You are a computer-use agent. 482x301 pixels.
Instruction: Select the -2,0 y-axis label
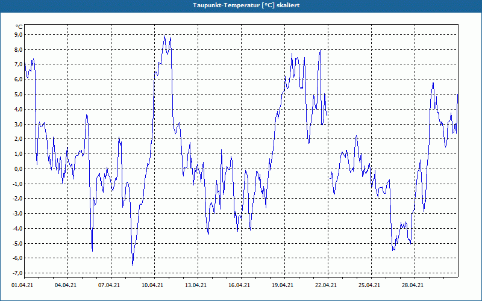(x=18, y=199)
